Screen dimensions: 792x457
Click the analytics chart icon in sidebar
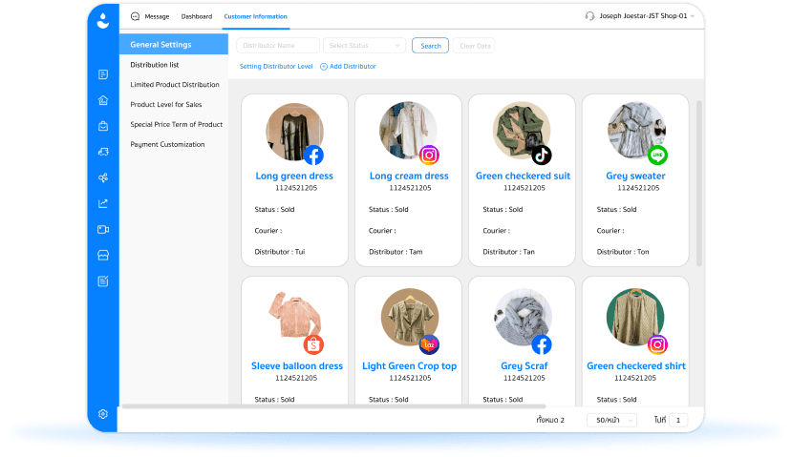102,203
